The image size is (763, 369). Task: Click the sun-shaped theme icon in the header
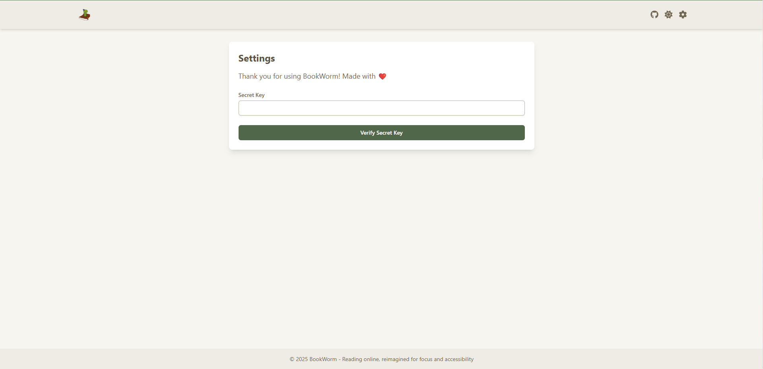click(x=668, y=14)
